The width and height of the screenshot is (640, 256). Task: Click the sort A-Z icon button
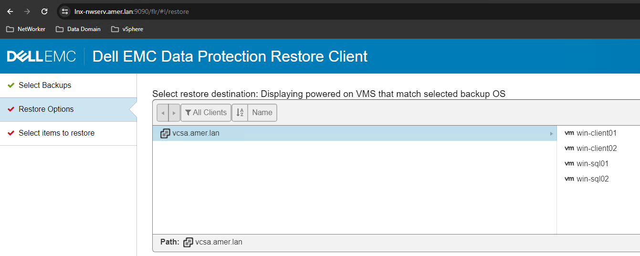pyautogui.click(x=240, y=113)
